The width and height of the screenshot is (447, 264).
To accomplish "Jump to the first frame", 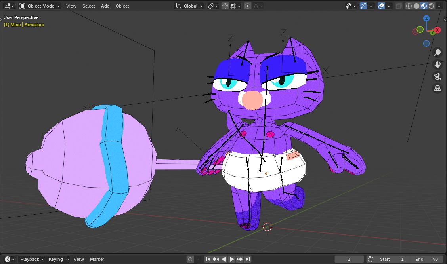I will (208, 259).
